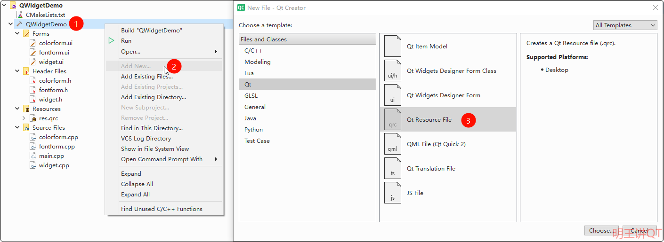Image resolution: width=664 pixels, height=242 pixels.
Task: Select Add New... in context menu
Action: click(164, 66)
